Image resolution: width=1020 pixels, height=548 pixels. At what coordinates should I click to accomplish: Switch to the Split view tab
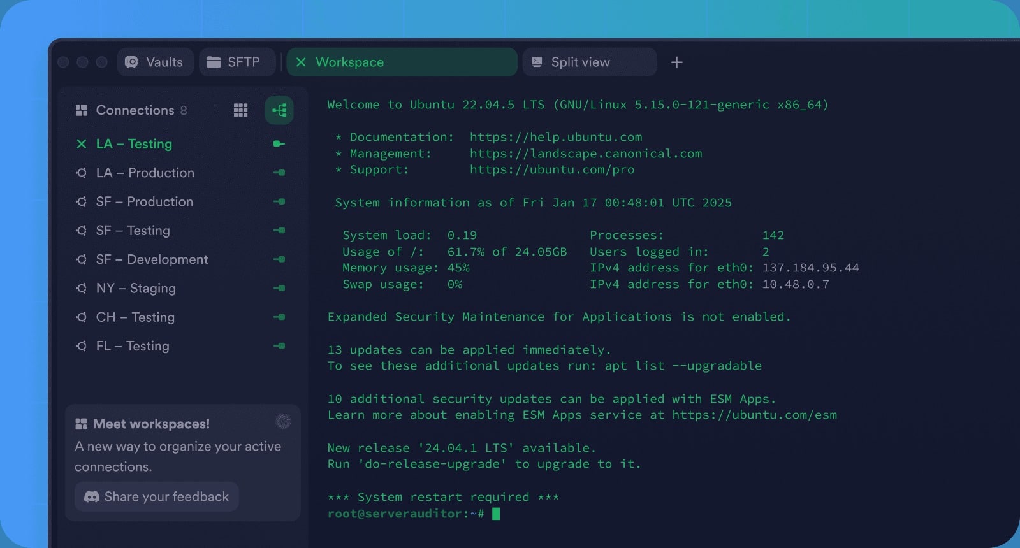coord(589,62)
